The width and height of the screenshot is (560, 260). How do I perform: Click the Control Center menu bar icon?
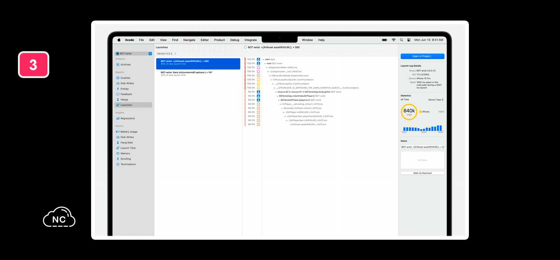point(409,40)
